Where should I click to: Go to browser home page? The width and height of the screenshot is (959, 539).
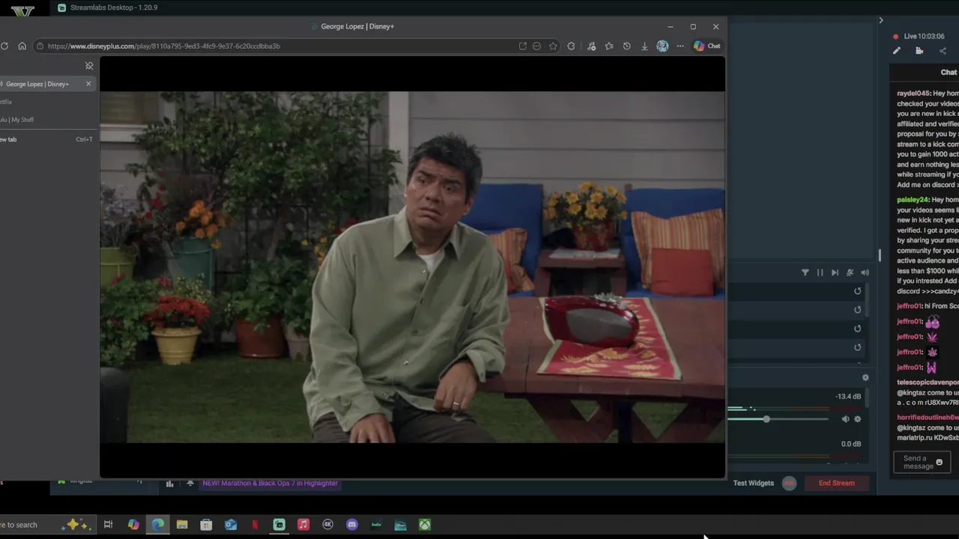22,46
